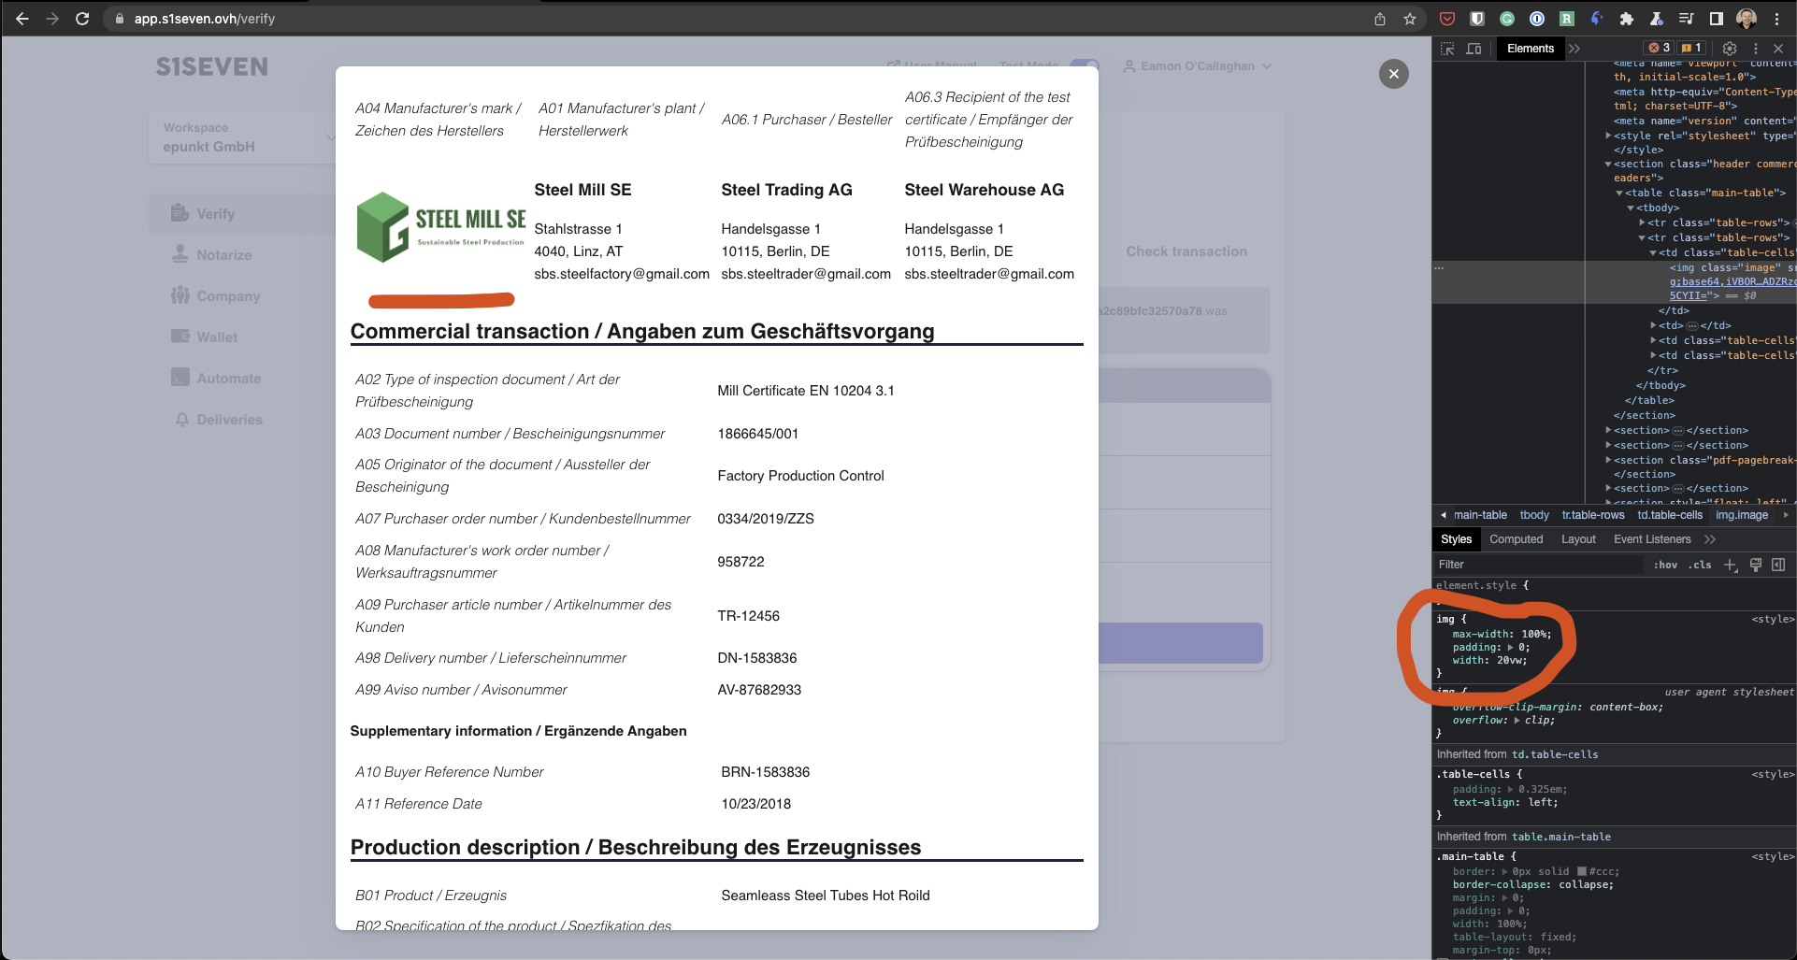Click the new style rule plus icon

(x=1731, y=565)
